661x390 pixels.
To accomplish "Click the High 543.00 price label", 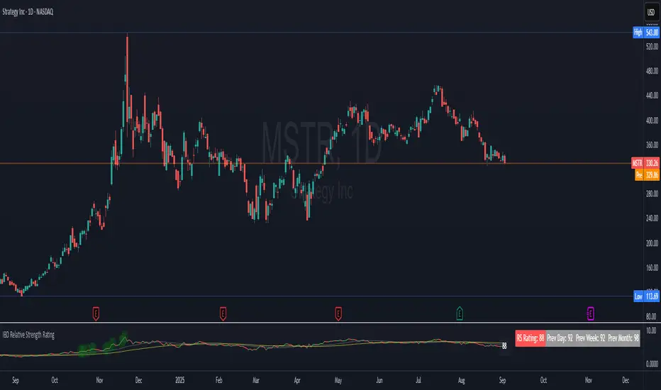I will pyautogui.click(x=646, y=33).
